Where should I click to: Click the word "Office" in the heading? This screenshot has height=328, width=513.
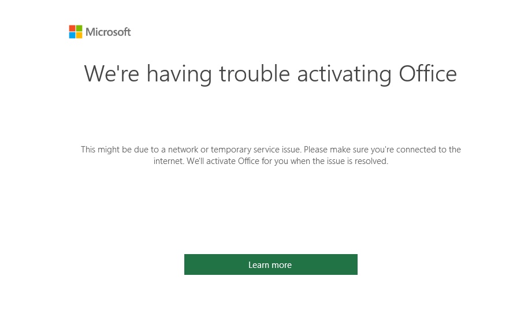coord(428,74)
